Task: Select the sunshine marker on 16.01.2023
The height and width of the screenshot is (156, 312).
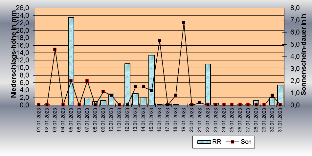Action: [160, 41]
